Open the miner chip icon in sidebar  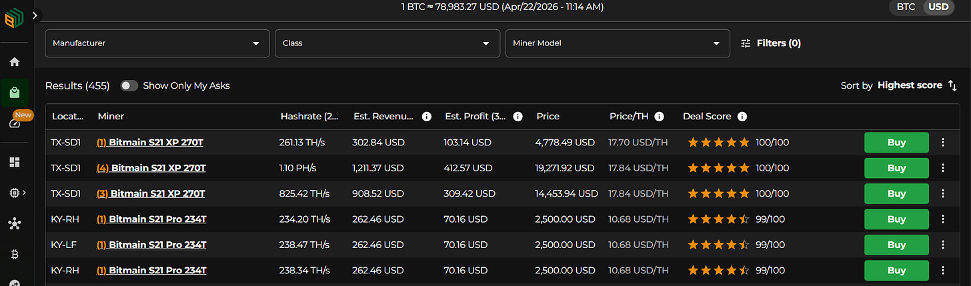[15, 193]
